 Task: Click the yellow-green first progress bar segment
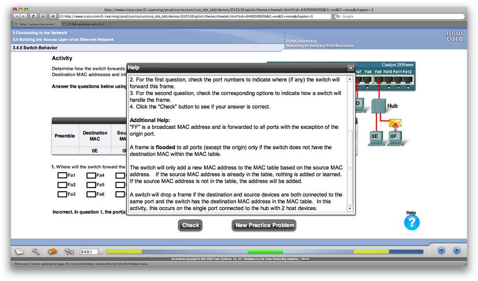[x=124, y=251]
